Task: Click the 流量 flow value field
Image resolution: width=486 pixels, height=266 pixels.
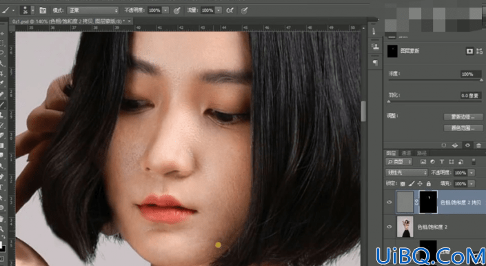Action: pyautogui.click(x=207, y=10)
